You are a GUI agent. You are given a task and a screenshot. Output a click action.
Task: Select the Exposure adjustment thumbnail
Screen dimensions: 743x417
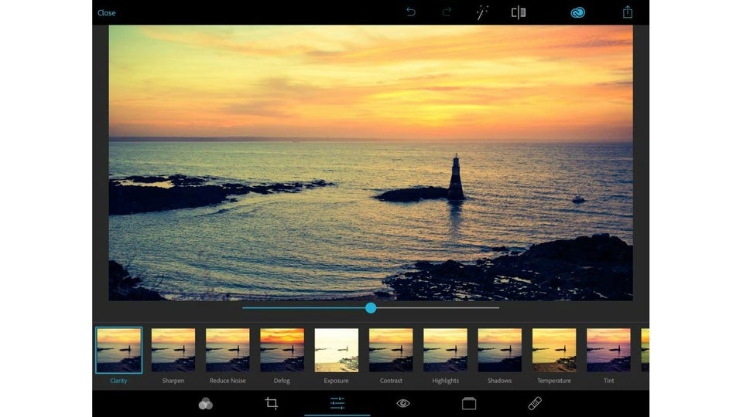[x=336, y=350]
